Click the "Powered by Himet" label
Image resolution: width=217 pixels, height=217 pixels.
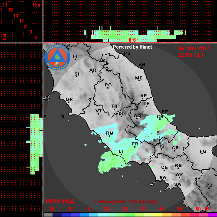[132, 47]
